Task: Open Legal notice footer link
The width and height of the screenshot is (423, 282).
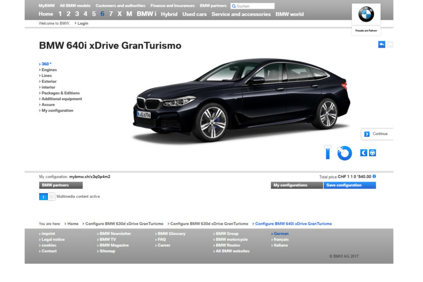Action: 52,239
